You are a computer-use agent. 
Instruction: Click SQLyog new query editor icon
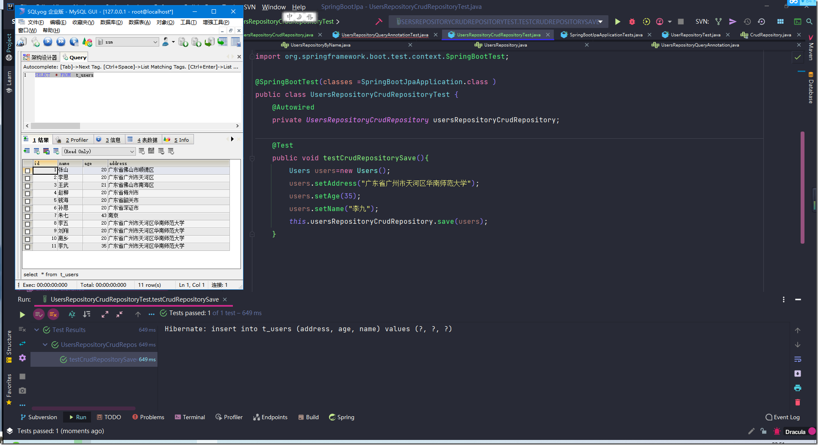coord(36,41)
